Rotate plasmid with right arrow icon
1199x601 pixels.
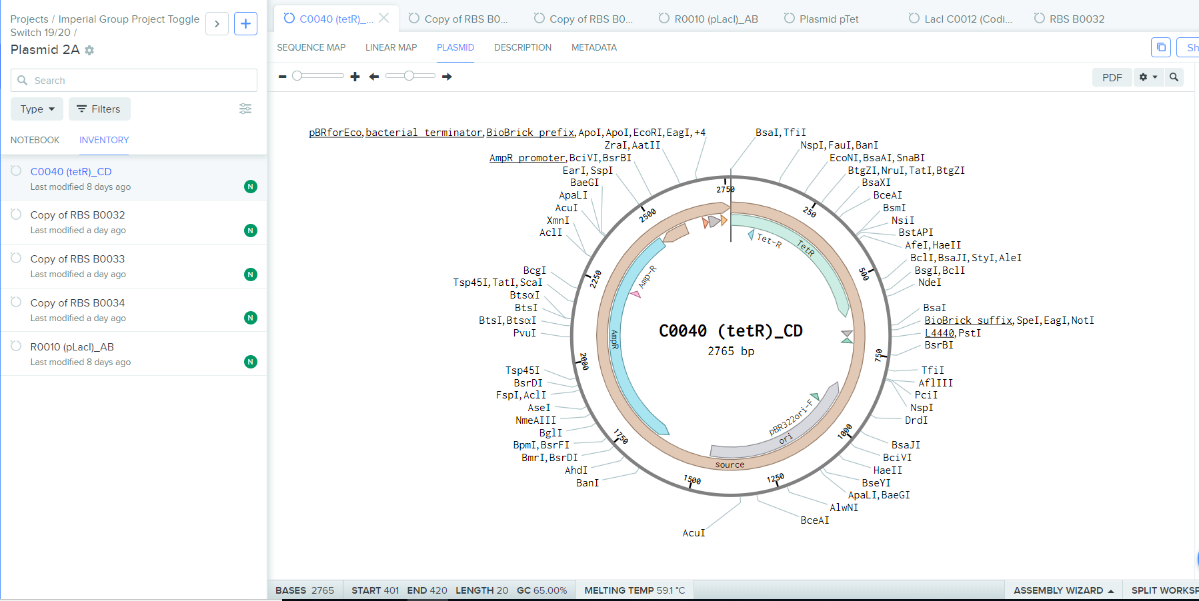click(447, 77)
